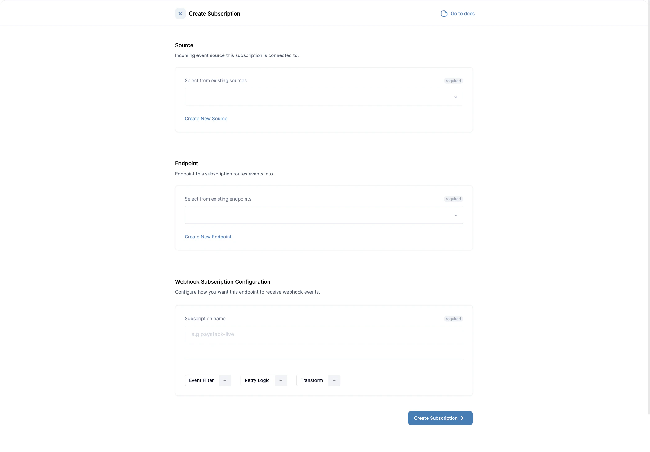650x452 pixels.
Task: Click the chevron in the endpoints selector
Action: pyautogui.click(x=456, y=215)
